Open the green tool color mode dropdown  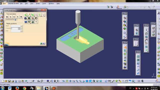[40, 15]
